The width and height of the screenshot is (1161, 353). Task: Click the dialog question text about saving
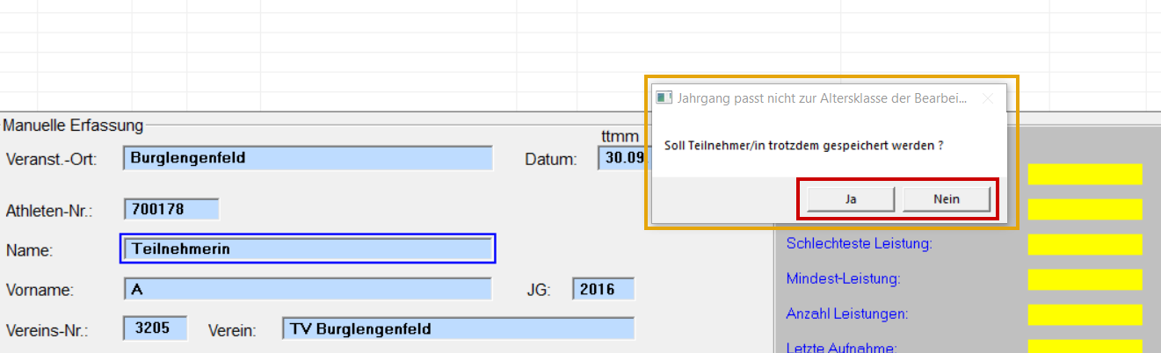803,145
